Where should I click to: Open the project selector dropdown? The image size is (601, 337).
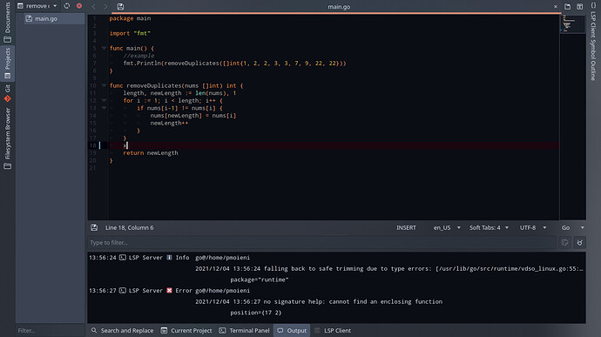pyautogui.click(x=37, y=6)
